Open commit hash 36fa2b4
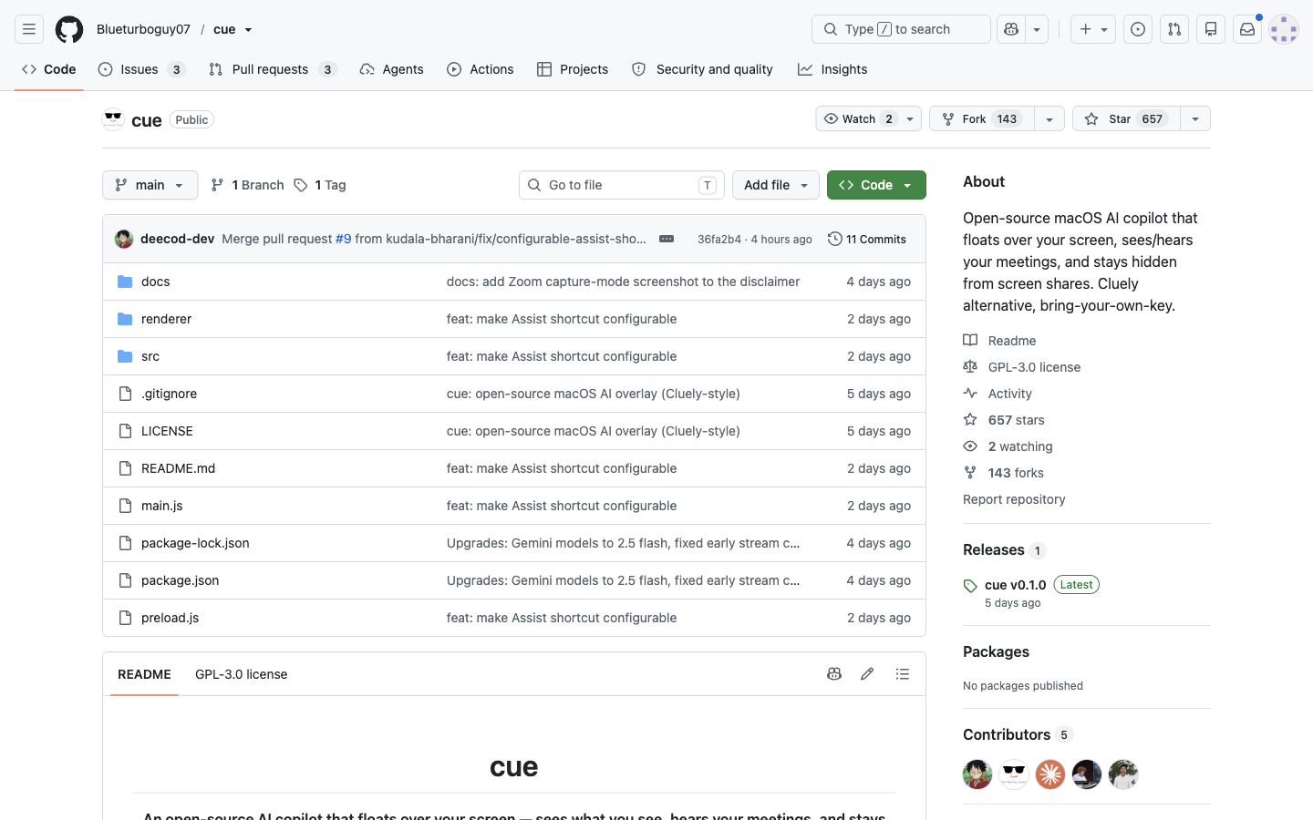Image resolution: width=1313 pixels, height=820 pixels. point(719,240)
